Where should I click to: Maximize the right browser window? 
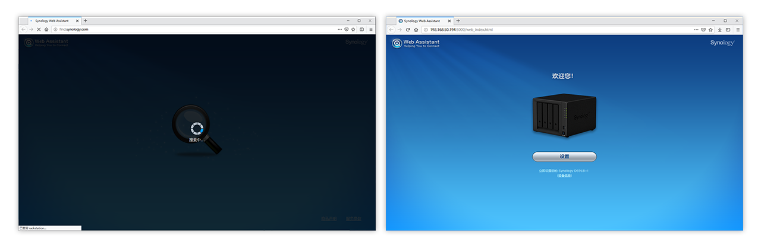click(725, 21)
